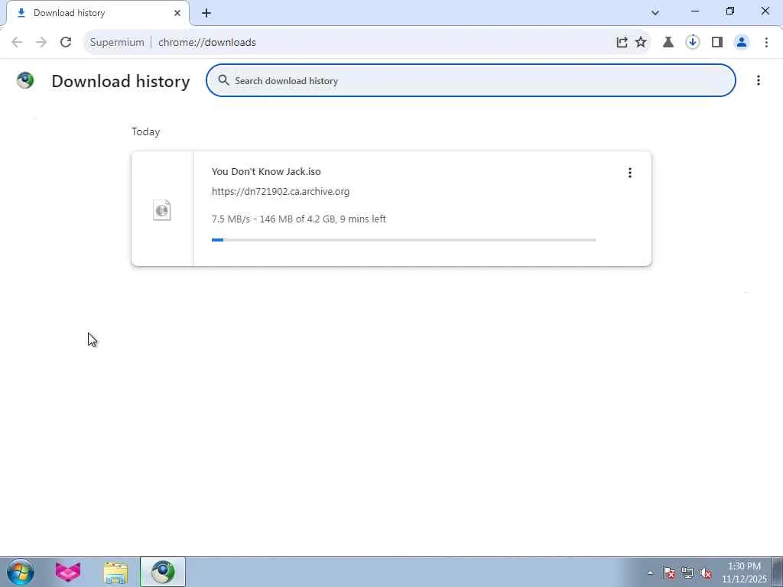Open a new tab with plus button
This screenshot has width=783, height=587.
point(206,13)
